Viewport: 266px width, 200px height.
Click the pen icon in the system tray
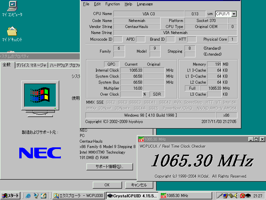pyautogui.click(x=220, y=196)
